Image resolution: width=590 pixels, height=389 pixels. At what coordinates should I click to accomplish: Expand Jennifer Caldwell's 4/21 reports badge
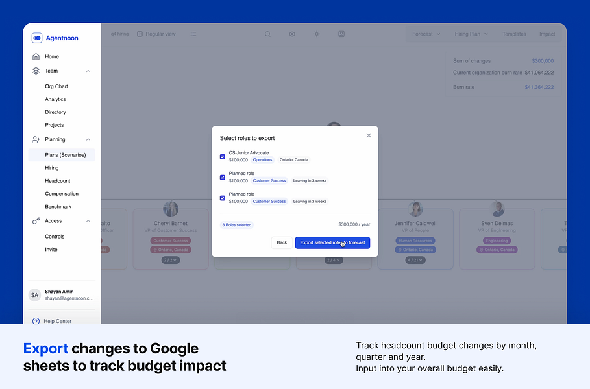tap(415, 260)
